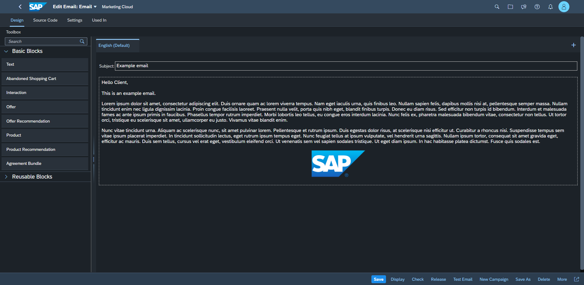Click the Save As button

[x=523, y=279]
